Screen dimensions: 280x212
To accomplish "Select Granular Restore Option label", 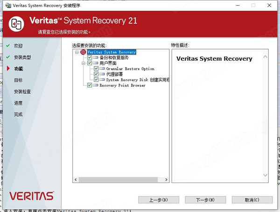I will click(x=130, y=69).
